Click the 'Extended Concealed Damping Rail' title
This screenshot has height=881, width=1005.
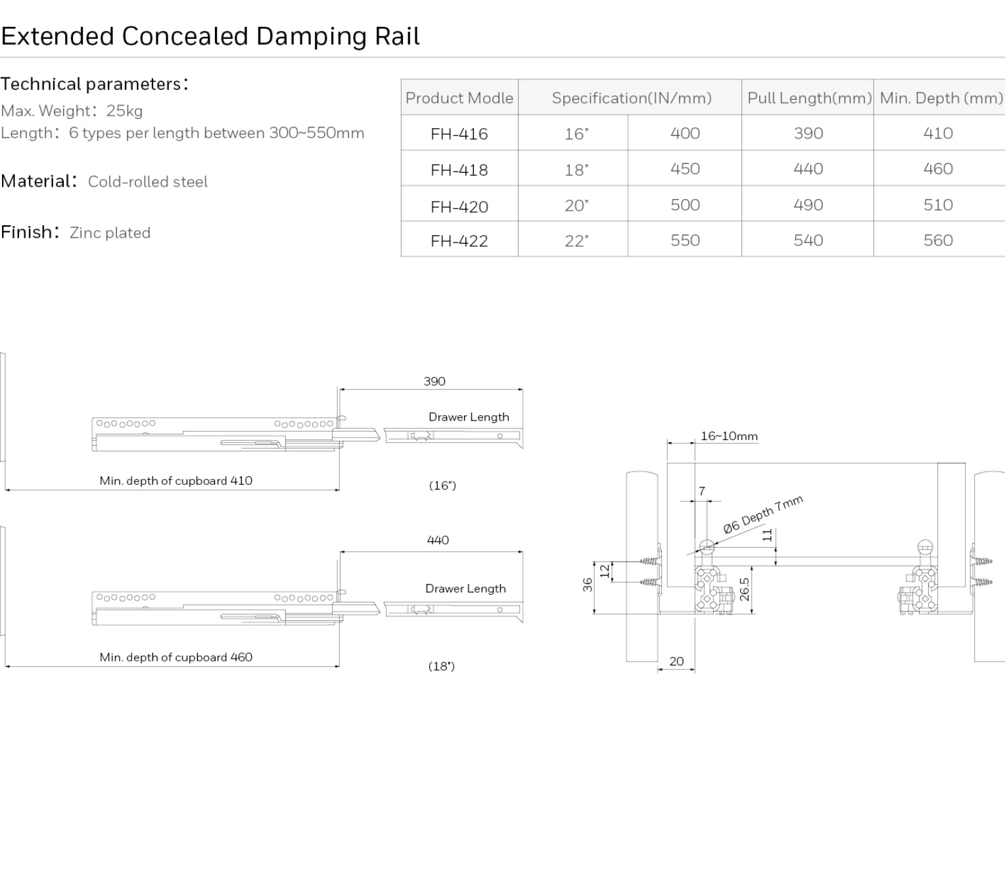click(x=210, y=36)
